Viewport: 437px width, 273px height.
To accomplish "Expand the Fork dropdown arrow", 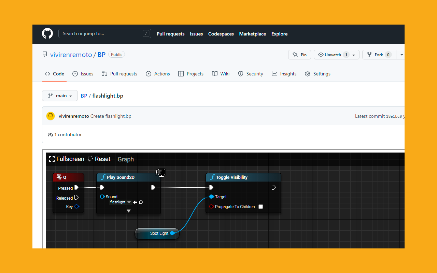I will point(401,55).
